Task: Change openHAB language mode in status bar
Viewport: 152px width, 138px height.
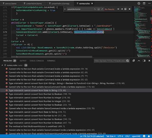Action: [136, 136]
